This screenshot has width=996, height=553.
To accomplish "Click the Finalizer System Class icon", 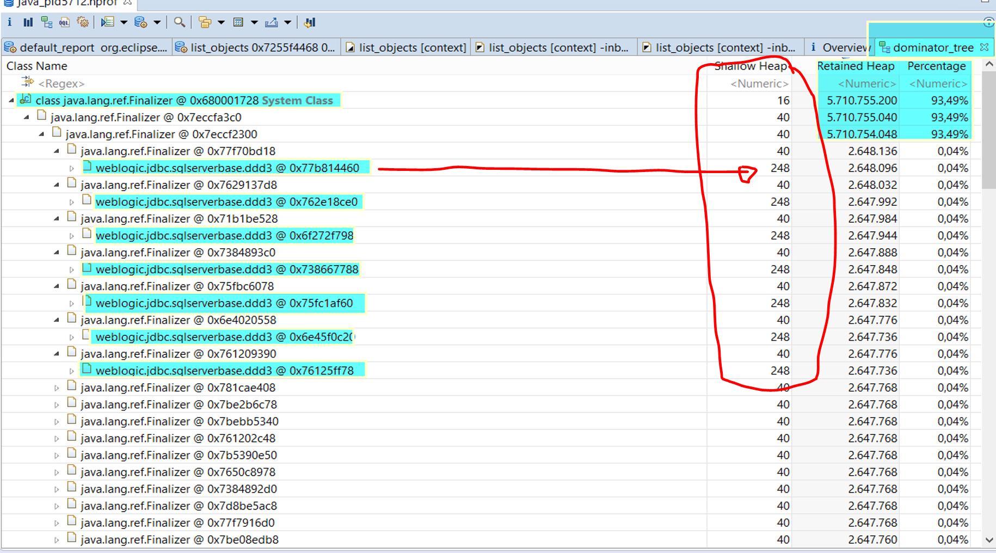I will (x=25, y=100).
